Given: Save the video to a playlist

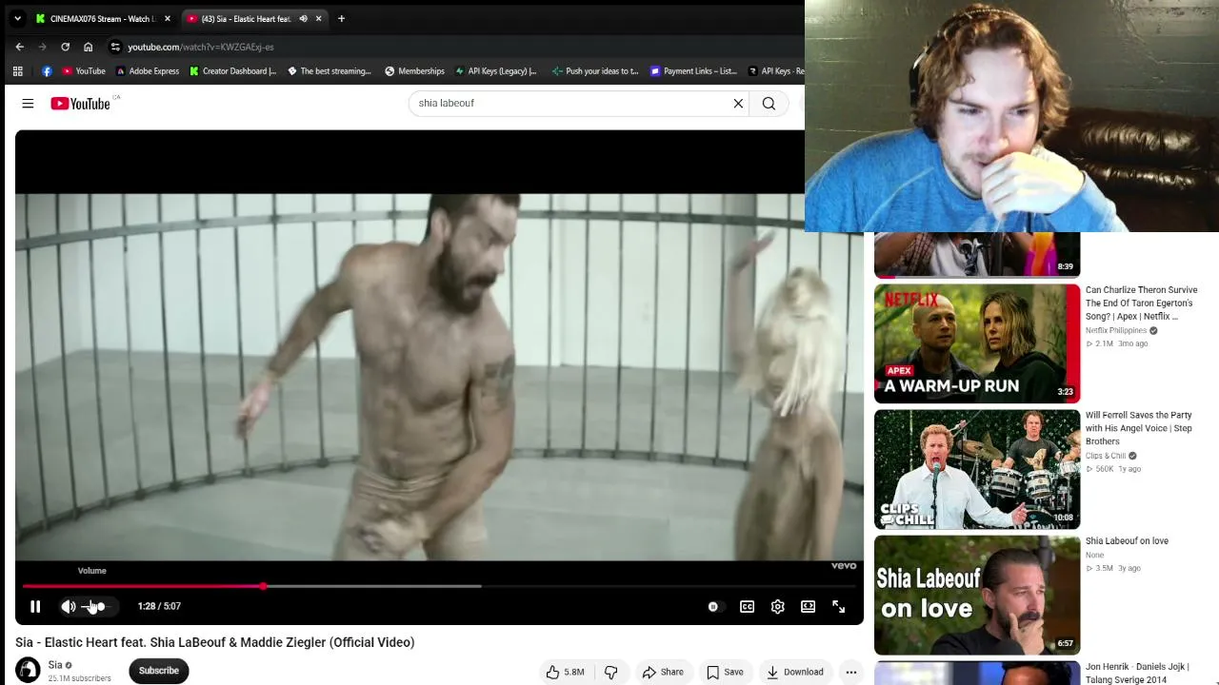Looking at the screenshot, I should [x=725, y=672].
